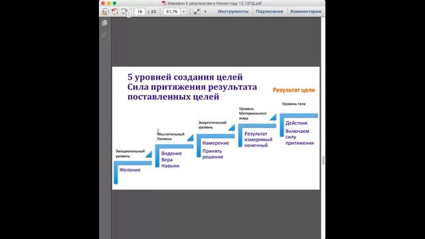Click the heading line "поставленных целей"
The width and height of the screenshot is (425, 239).
pos(173,97)
